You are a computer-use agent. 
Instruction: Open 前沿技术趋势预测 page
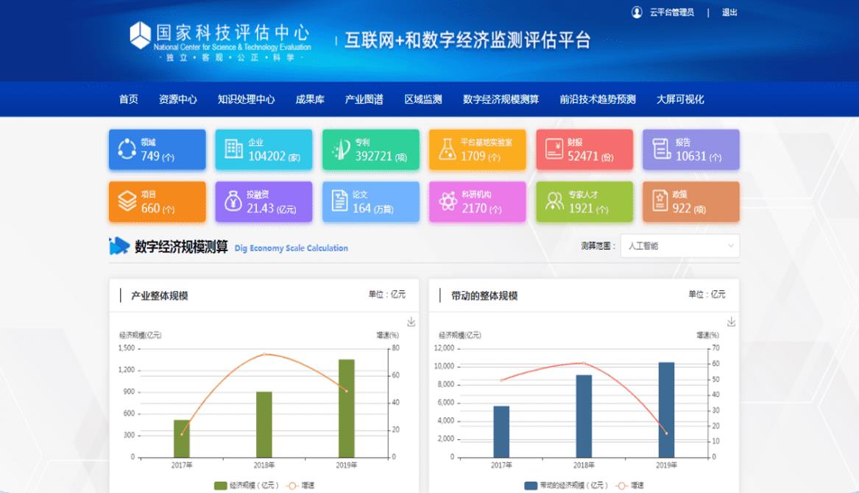point(597,99)
